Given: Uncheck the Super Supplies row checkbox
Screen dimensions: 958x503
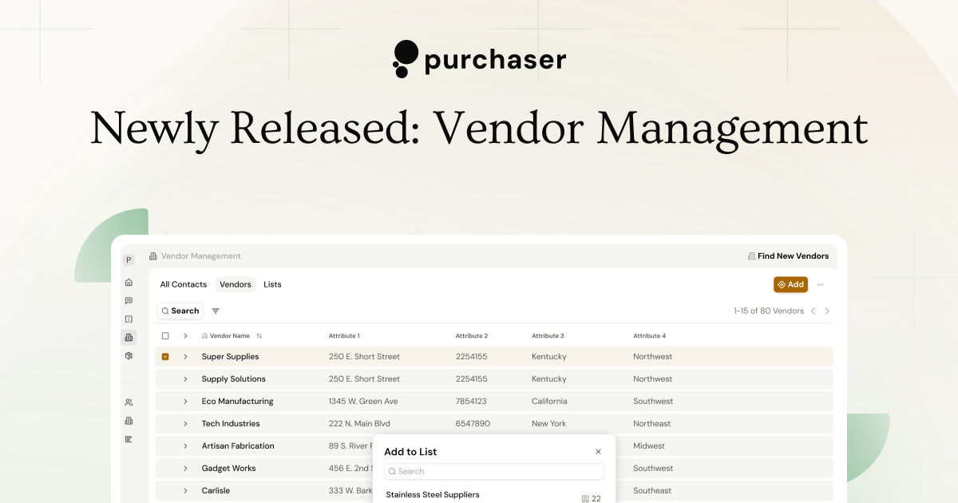Looking at the screenshot, I should click(165, 356).
